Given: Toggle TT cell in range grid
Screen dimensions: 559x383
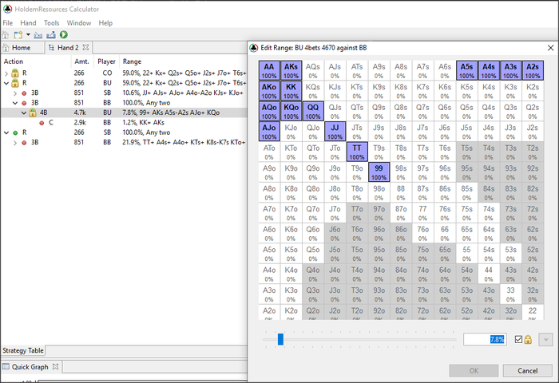Looking at the screenshot, I should pyautogui.click(x=357, y=152).
